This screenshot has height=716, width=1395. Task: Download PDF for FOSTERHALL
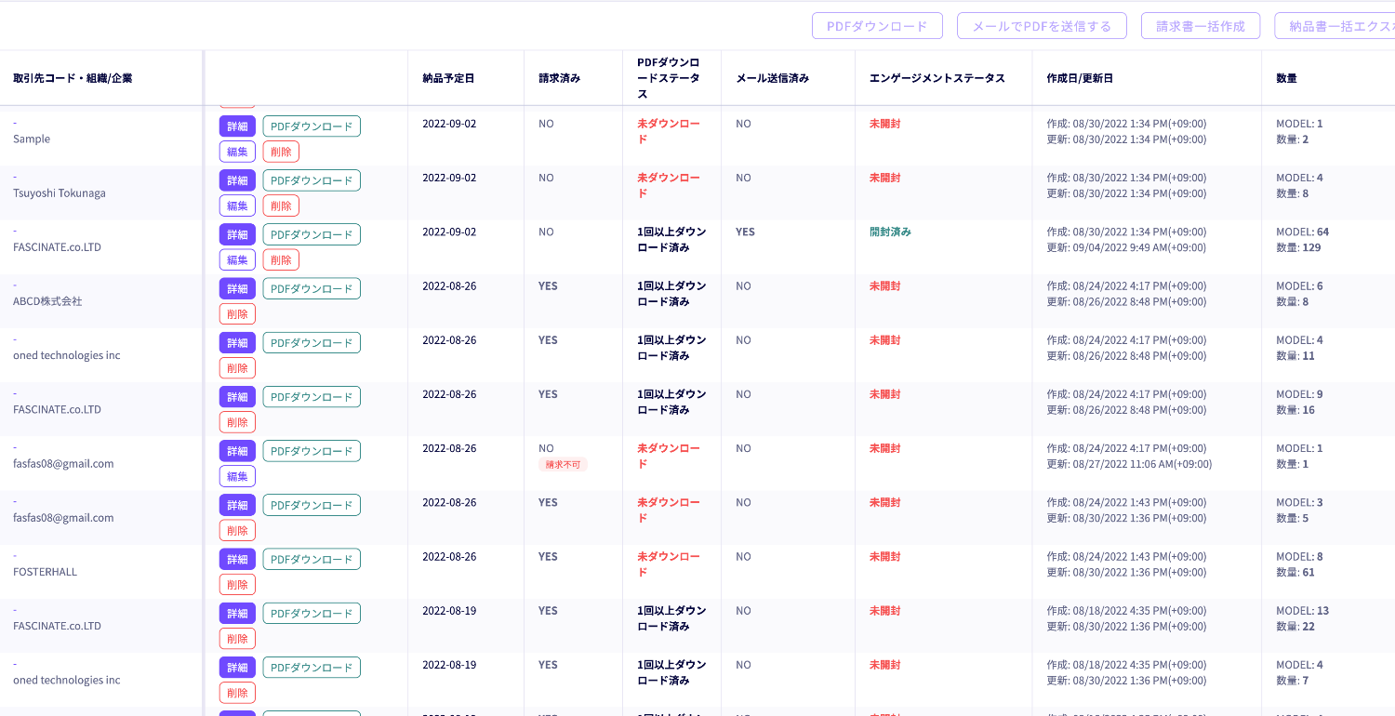[x=312, y=559]
